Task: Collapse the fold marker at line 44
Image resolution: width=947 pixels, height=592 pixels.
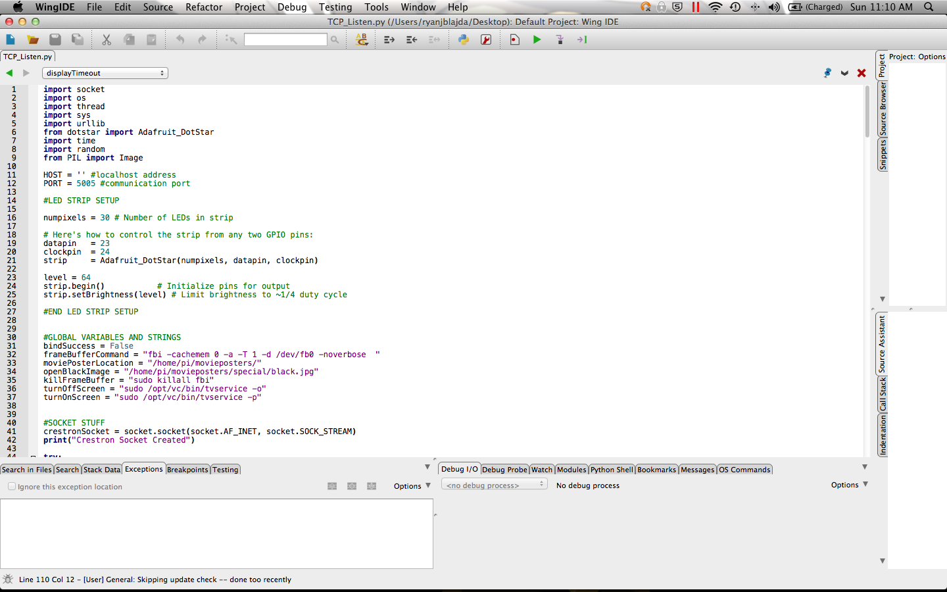Action: [x=33, y=456]
